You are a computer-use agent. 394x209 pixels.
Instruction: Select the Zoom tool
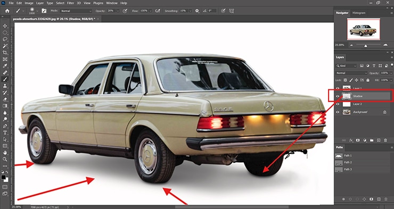pos(5,159)
